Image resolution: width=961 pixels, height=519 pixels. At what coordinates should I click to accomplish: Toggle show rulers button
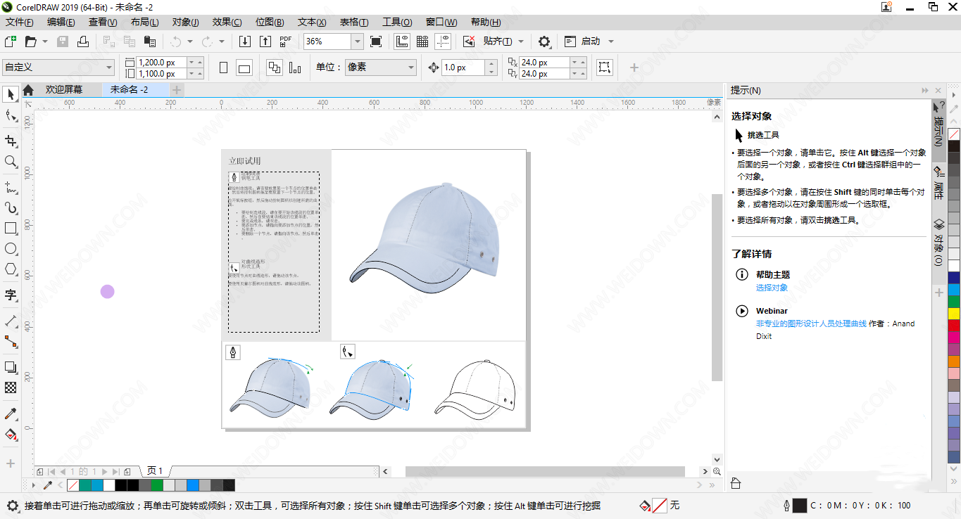coord(402,41)
